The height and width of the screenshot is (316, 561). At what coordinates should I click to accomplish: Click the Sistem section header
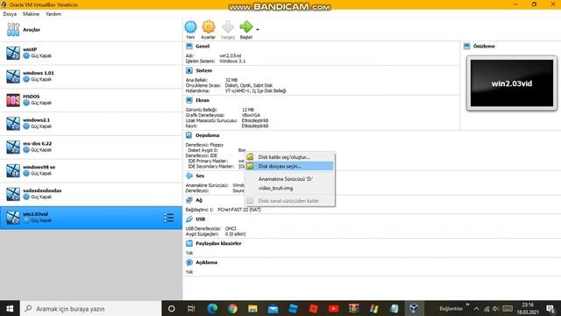pos(204,70)
